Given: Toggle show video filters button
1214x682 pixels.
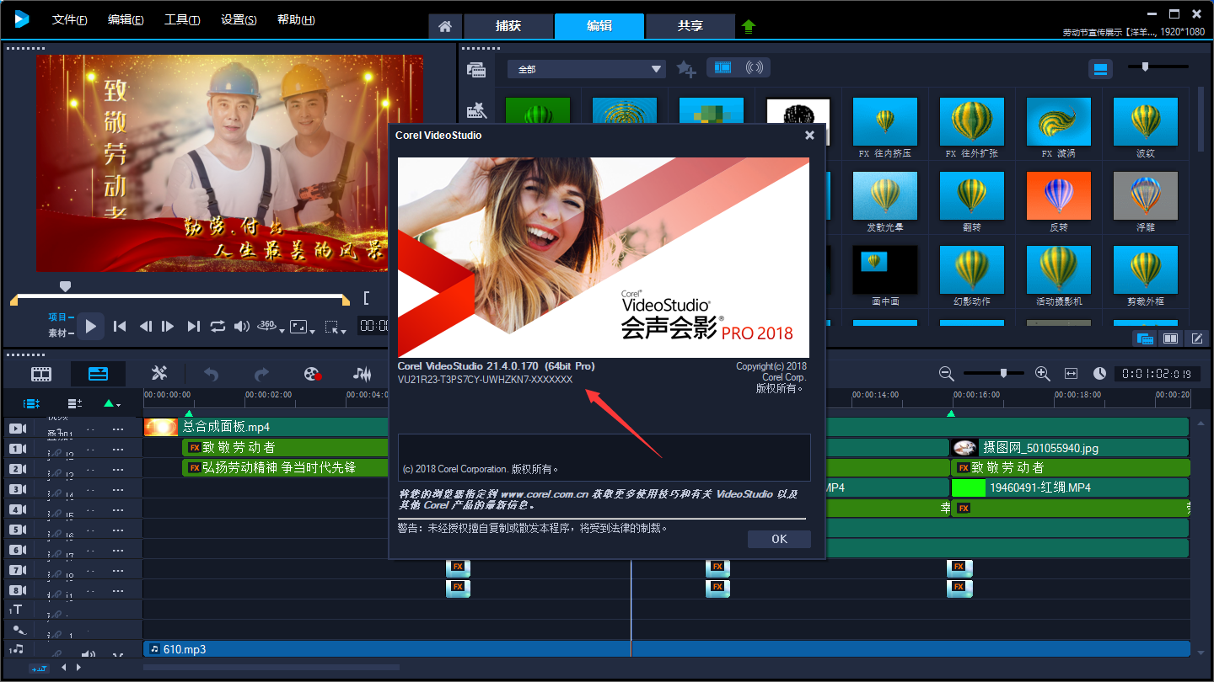Looking at the screenshot, I should [722, 67].
